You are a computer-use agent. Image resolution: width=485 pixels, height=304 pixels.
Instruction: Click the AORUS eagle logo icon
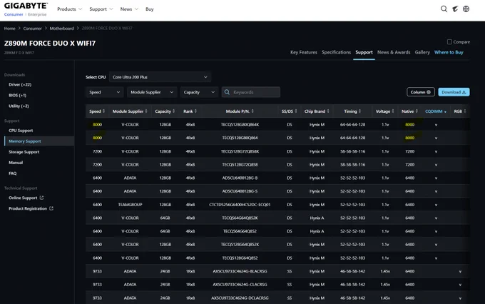[x=455, y=9]
